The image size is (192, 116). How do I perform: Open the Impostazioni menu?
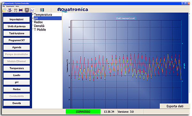point(10,6)
